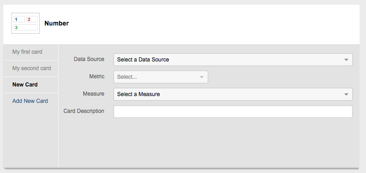Click the Measure field label
The height and width of the screenshot is (173, 366).
tap(94, 94)
